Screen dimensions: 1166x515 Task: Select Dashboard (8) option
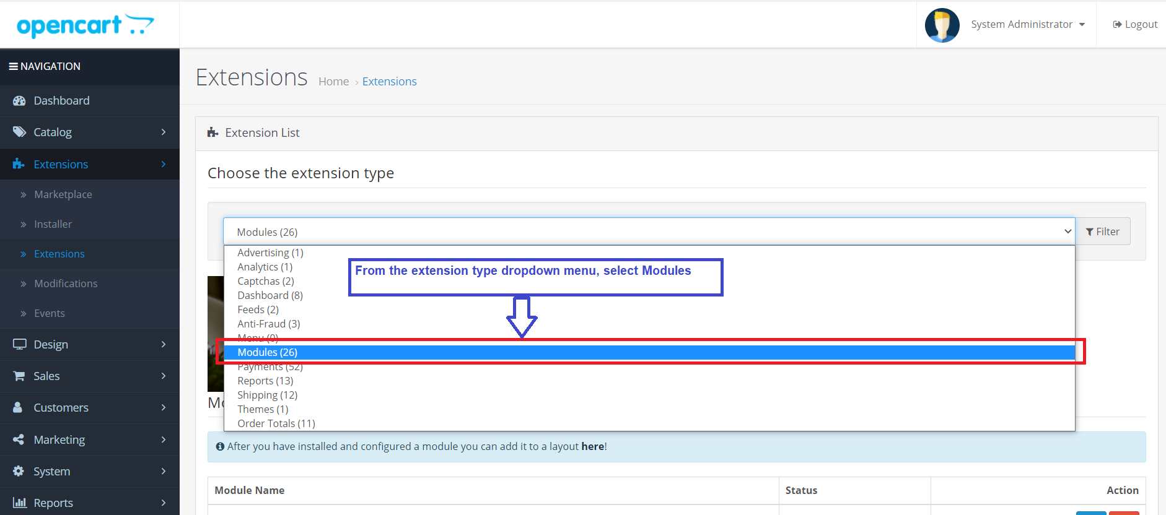[x=649, y=295]
